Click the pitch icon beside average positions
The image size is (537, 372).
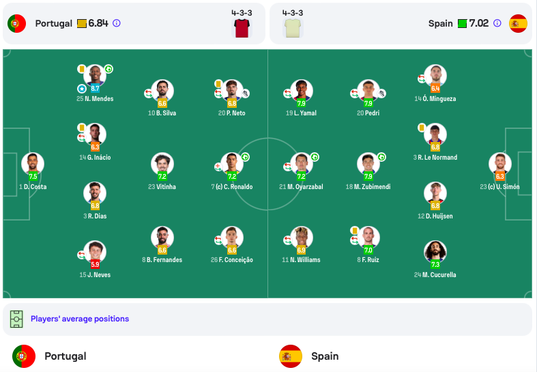pos(16,319)
